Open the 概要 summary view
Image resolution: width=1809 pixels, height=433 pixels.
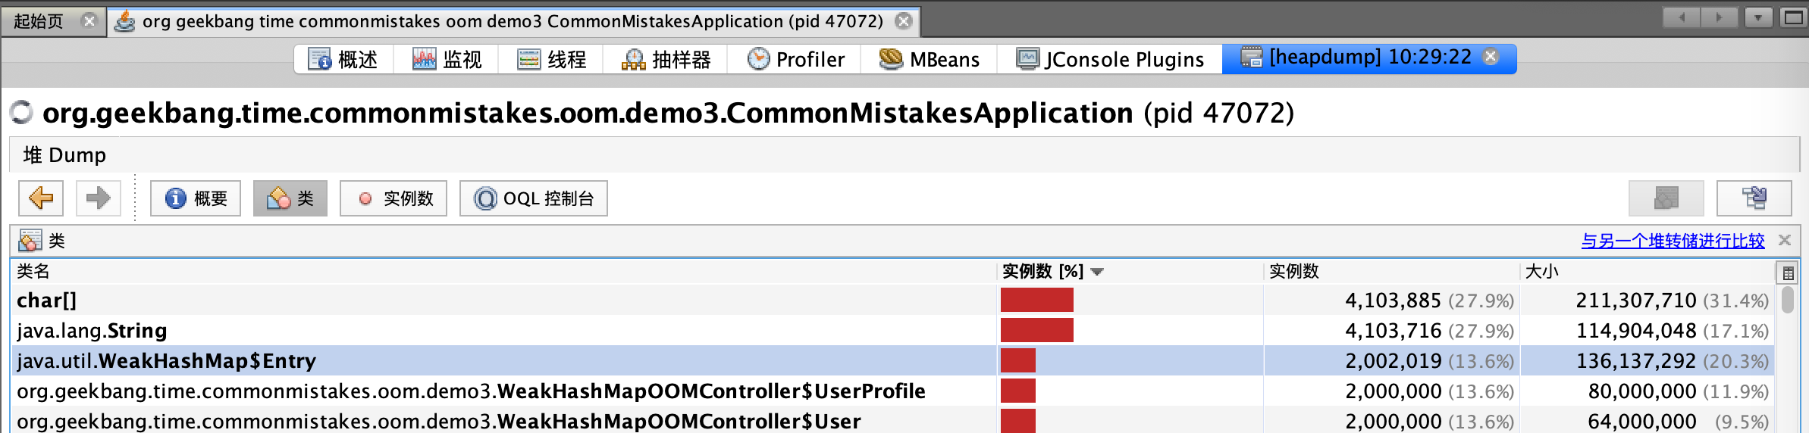(196, 198)
